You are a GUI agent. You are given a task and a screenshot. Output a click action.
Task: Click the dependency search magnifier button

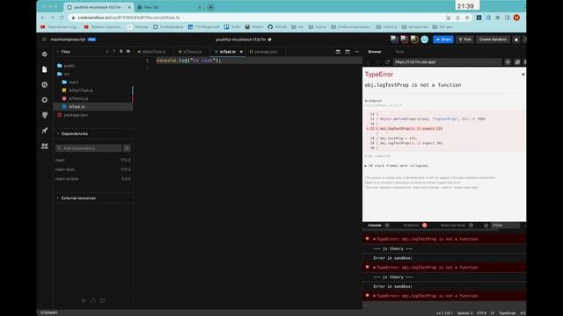(x=127, y=148)
